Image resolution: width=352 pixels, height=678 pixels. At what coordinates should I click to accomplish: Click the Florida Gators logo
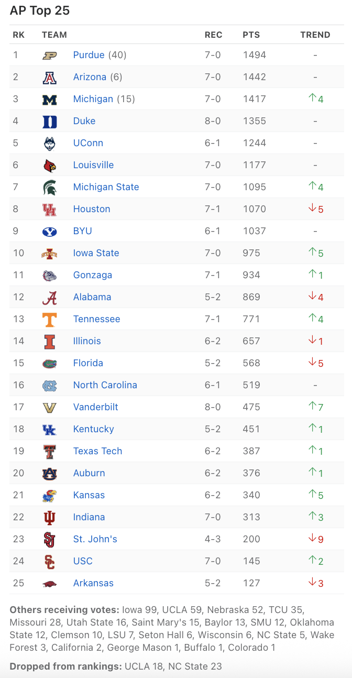pyautogui.click(x=50, y=363)
